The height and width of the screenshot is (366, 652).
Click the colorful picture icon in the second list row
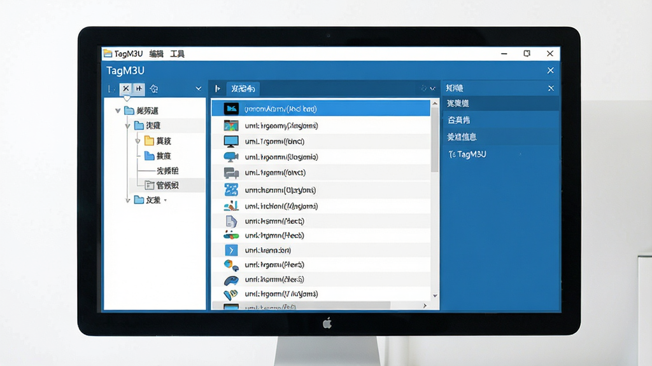click(231, 125)
